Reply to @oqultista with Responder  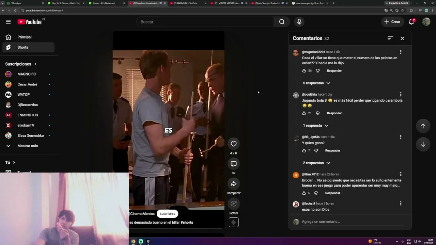click(x=334, y=113)
